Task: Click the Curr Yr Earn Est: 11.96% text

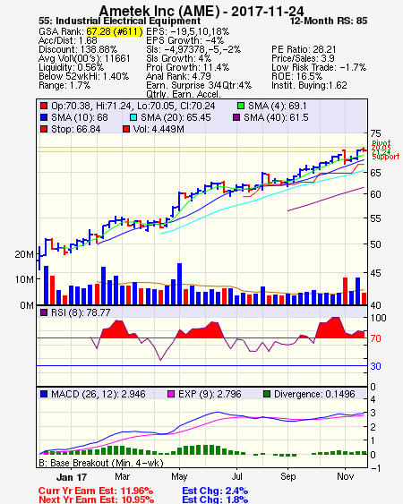Action: [96, 491]
